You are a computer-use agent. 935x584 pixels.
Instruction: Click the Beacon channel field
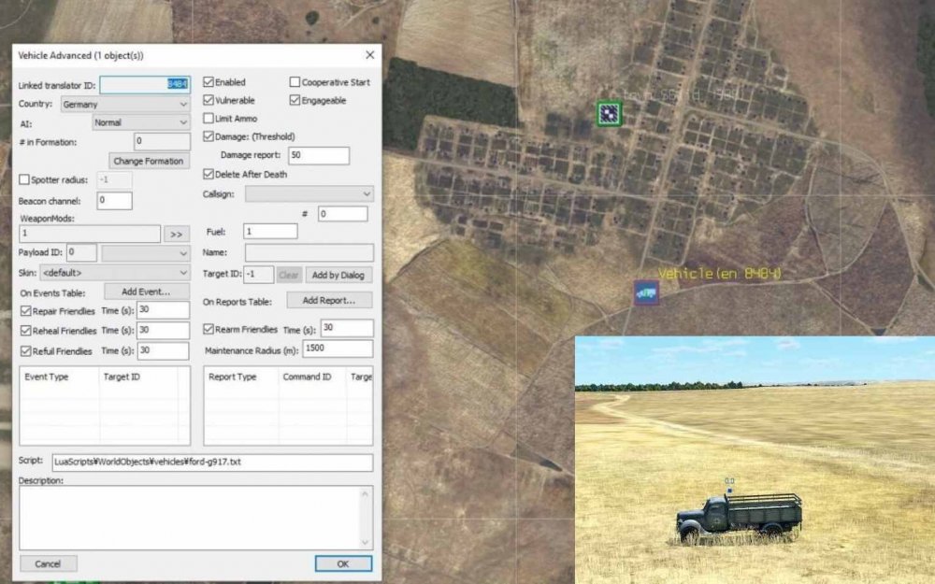click(114, 201)
